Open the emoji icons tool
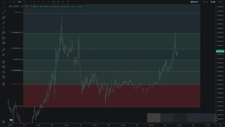 click(3, 43)
